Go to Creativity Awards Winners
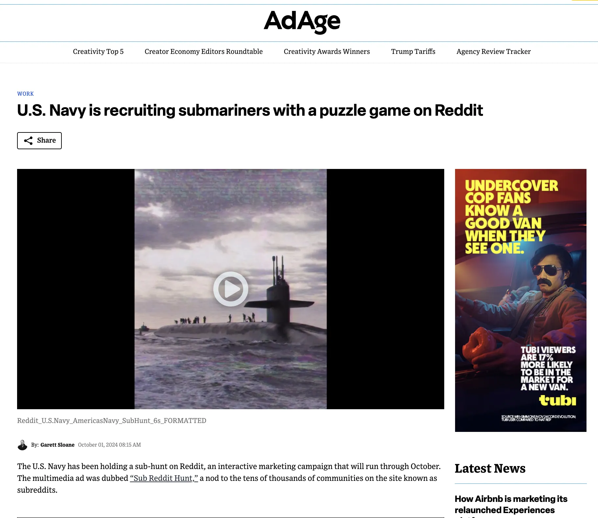 [327, 52]
